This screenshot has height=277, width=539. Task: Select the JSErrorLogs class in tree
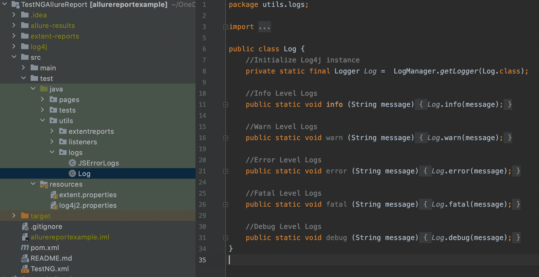(x=99, y=163)
